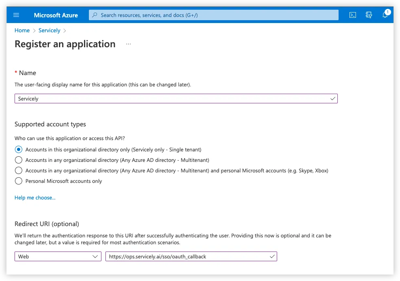The width and height of the screenshot is (400, 281).
Task: Open the Directories and subscriptions filter icon
Action: coord(368,15)
